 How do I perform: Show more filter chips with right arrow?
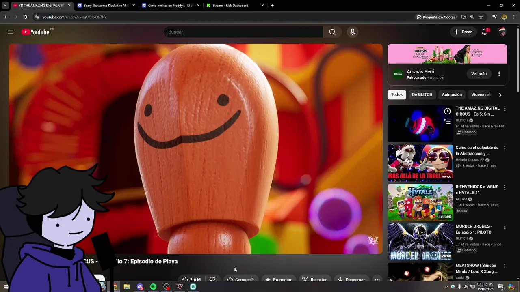[x=500, y=95]
